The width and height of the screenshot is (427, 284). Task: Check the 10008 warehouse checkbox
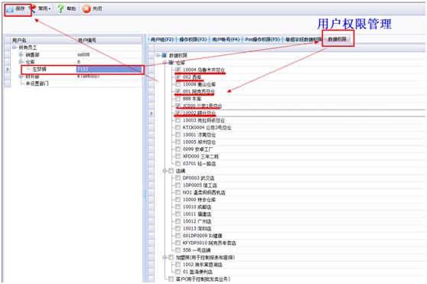[x=178, y=84]
